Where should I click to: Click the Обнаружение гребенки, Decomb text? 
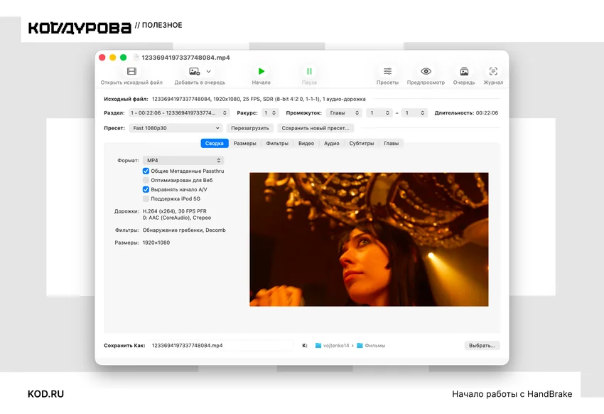pyautogui.click(x=184, y=230)
